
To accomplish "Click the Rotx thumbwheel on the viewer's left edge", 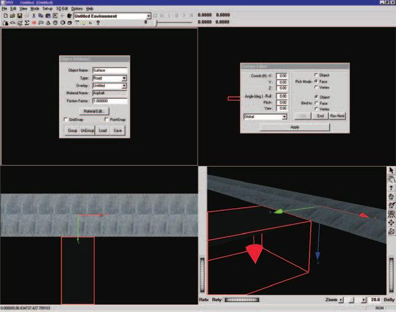I will (202, 275).
